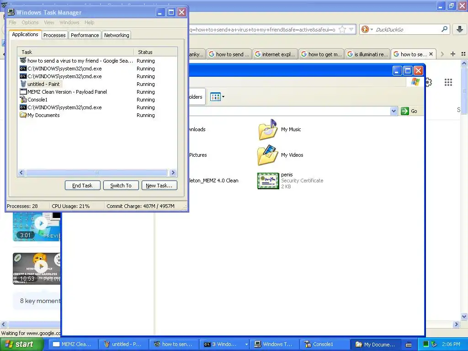This screenshot has height=351, width=468.
Task: Expand the browser URL history dropdown
Action: tap(351, 29)
